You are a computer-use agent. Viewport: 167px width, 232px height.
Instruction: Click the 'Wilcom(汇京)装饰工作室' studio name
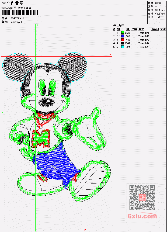pyautogui.click(x=16, y=8)
